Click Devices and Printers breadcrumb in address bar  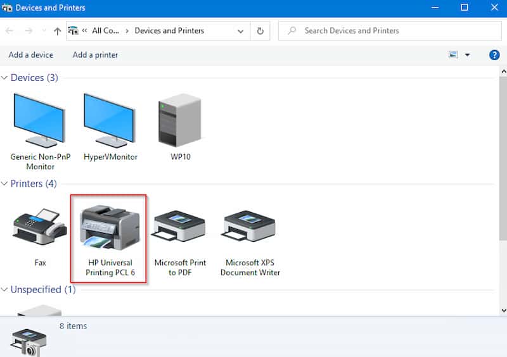[169, 30]
